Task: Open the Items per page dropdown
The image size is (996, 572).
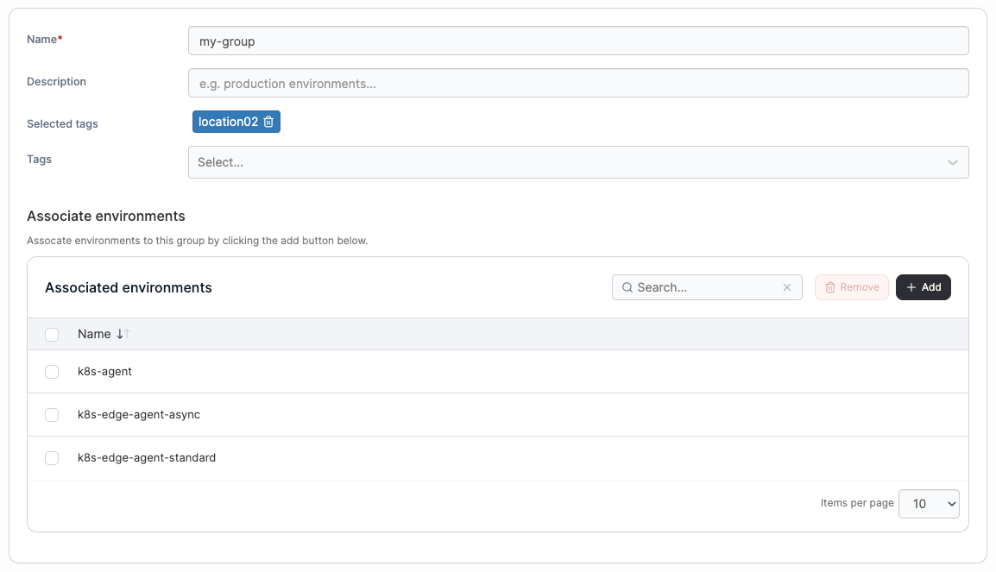Action: (929, 504)
